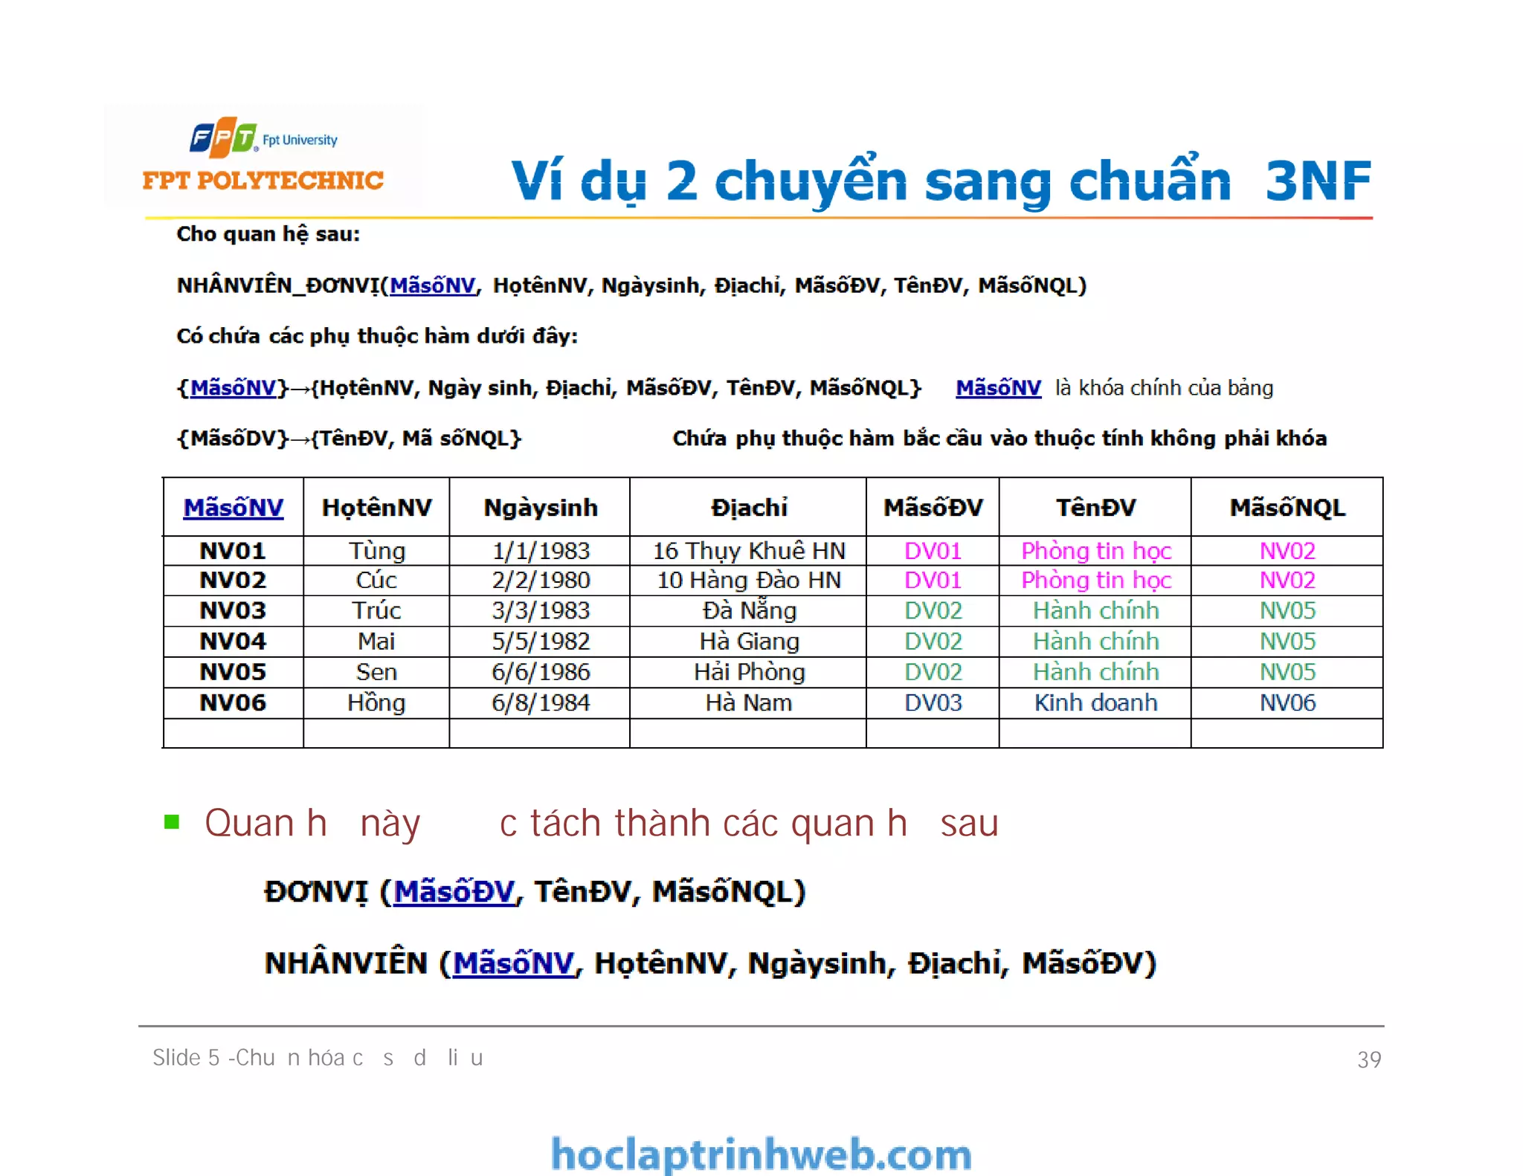Click address 10 Hàng Đào HN
The image size is (1523, 1176).
click(x=749, y=580)
